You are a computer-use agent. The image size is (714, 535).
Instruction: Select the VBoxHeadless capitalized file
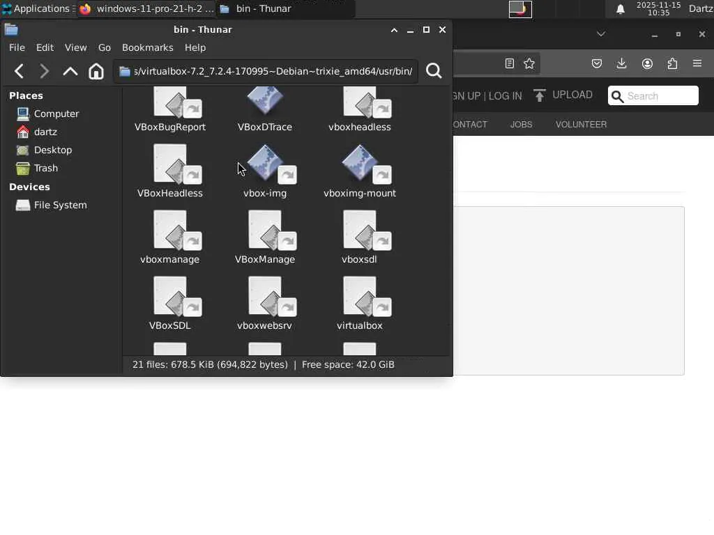[x=177, y=164]
